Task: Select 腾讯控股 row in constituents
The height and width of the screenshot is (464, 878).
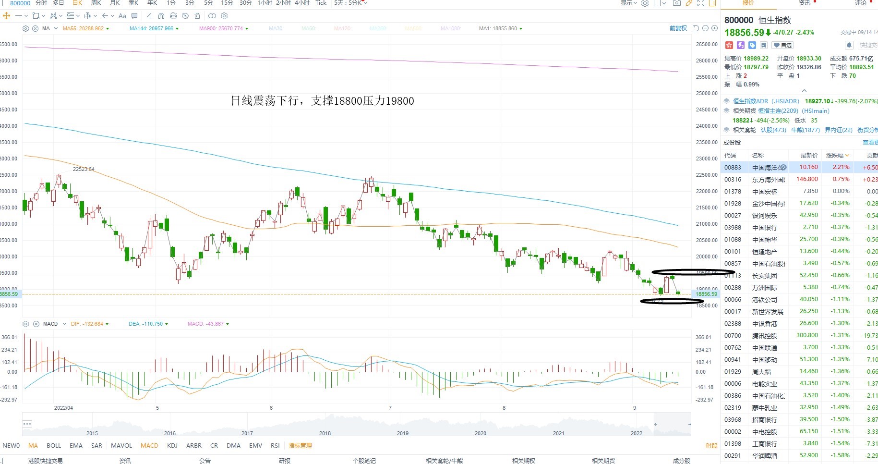Action: pos(799,335)
